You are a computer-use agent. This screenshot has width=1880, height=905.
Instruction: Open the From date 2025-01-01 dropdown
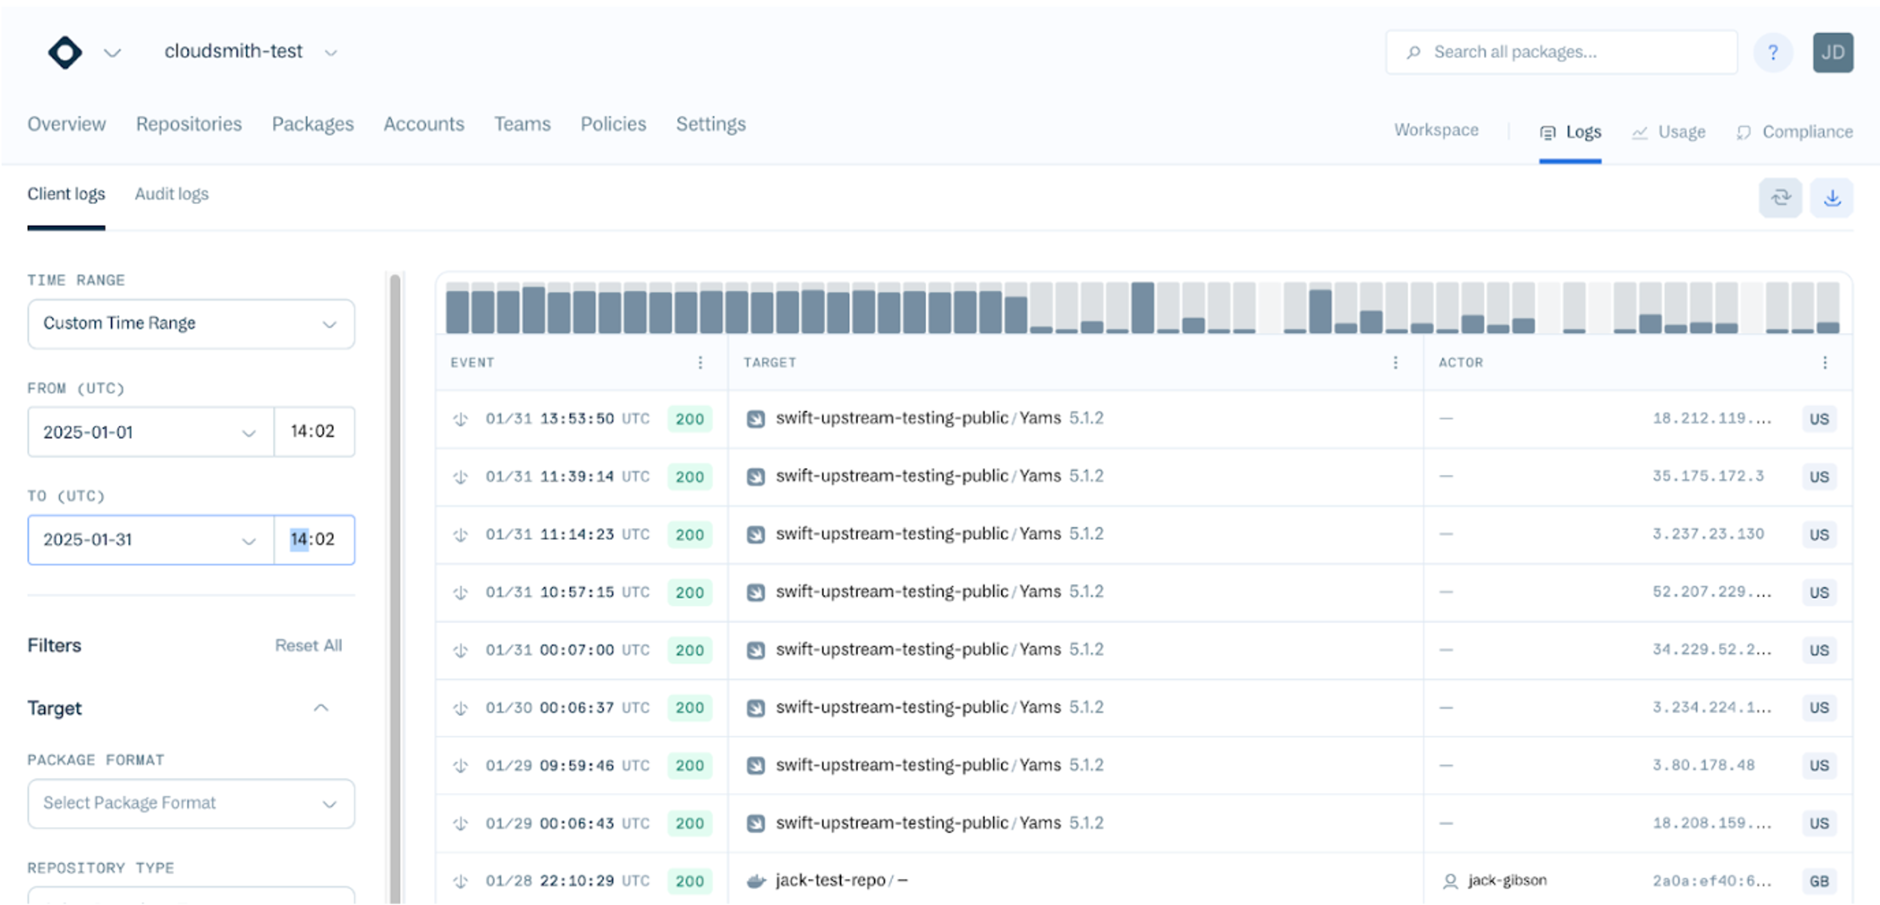point(150,432)
